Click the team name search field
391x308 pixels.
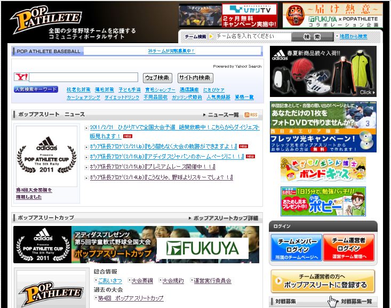(x=253, y=36)
